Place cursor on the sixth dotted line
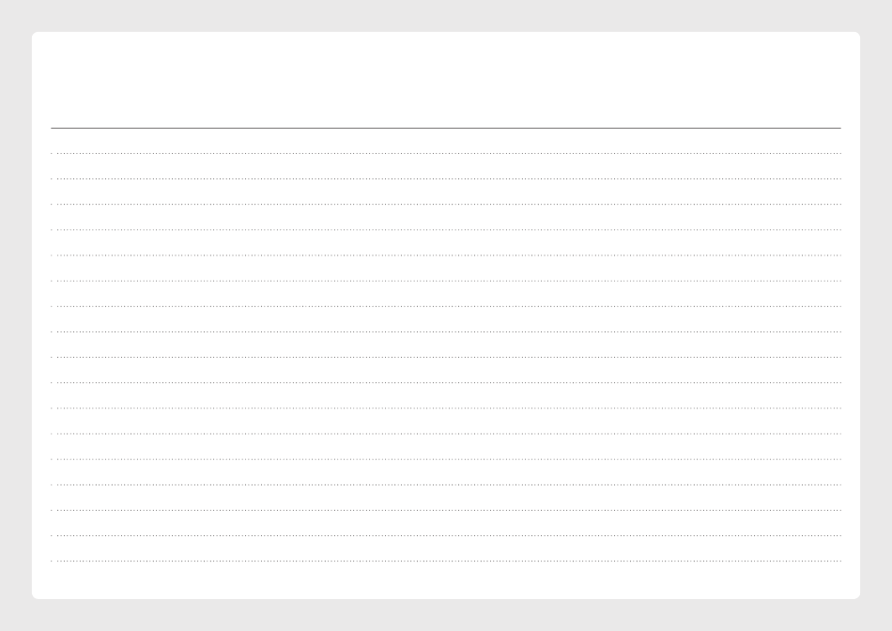The image size is (892, 631). pos(446,281)
